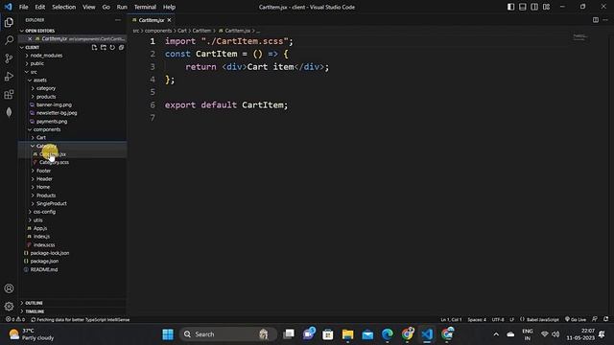Screen dimensions: 614x345
Task: Open the Selection menu
Action: (64, 7)
